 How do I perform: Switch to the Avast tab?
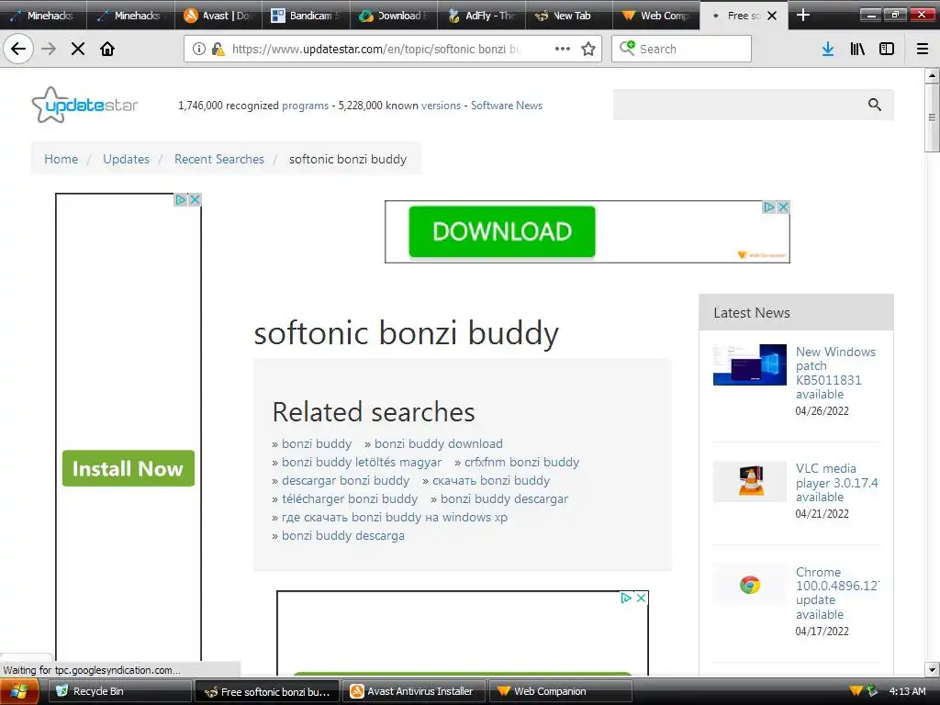coord(218,16)
